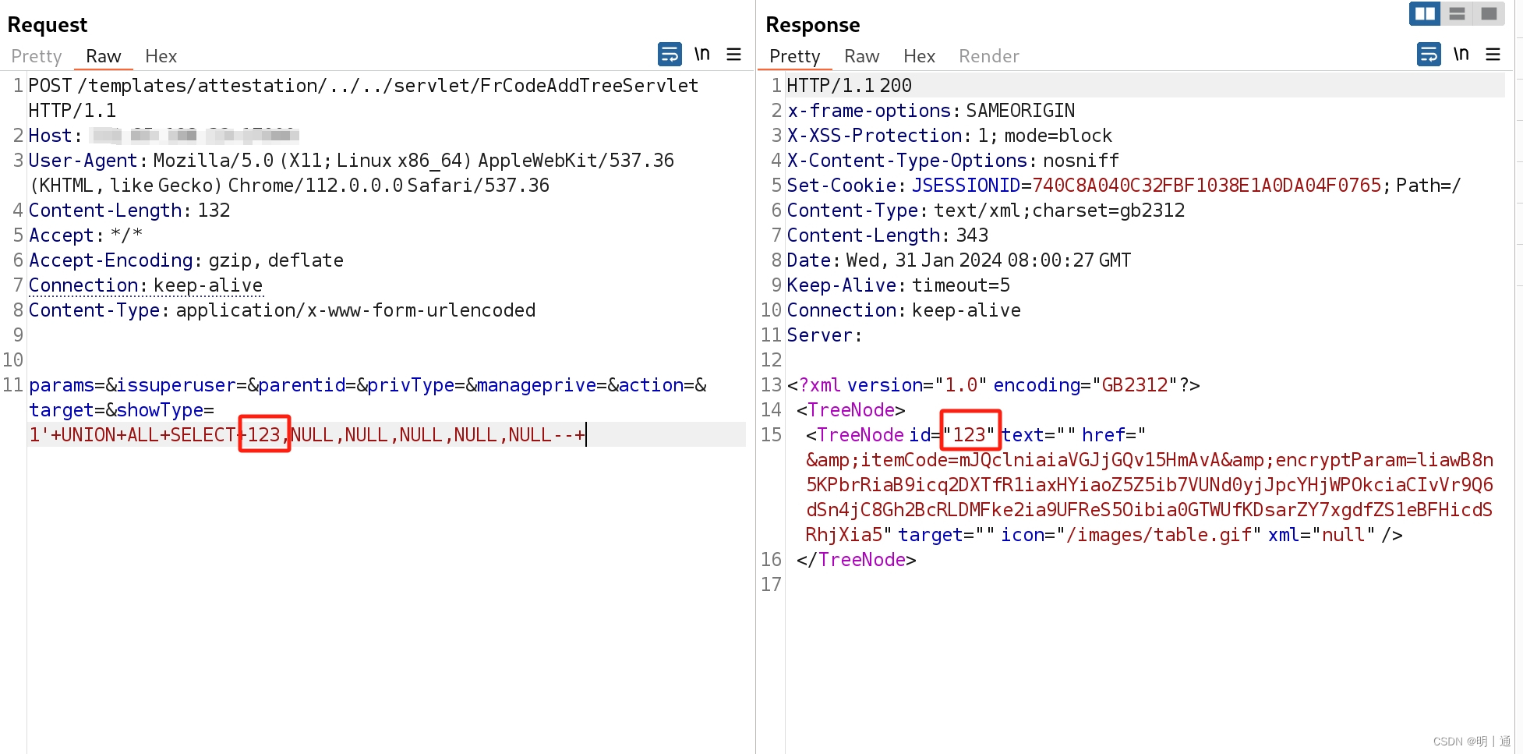Viewport: 1523px width, 754px height.
Task: Click the Host header line
Action: [x=164, y=136]
